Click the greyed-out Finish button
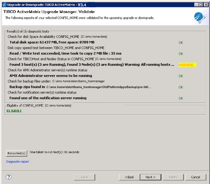Screen dimensions: 210x184 (x=173, y=177)
